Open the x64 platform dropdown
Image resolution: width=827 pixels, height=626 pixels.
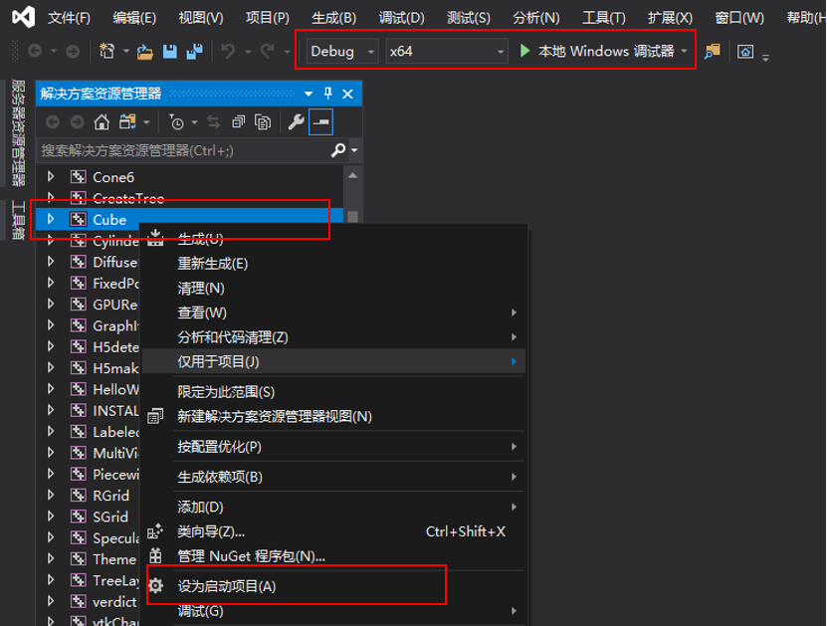pos(447,51)
